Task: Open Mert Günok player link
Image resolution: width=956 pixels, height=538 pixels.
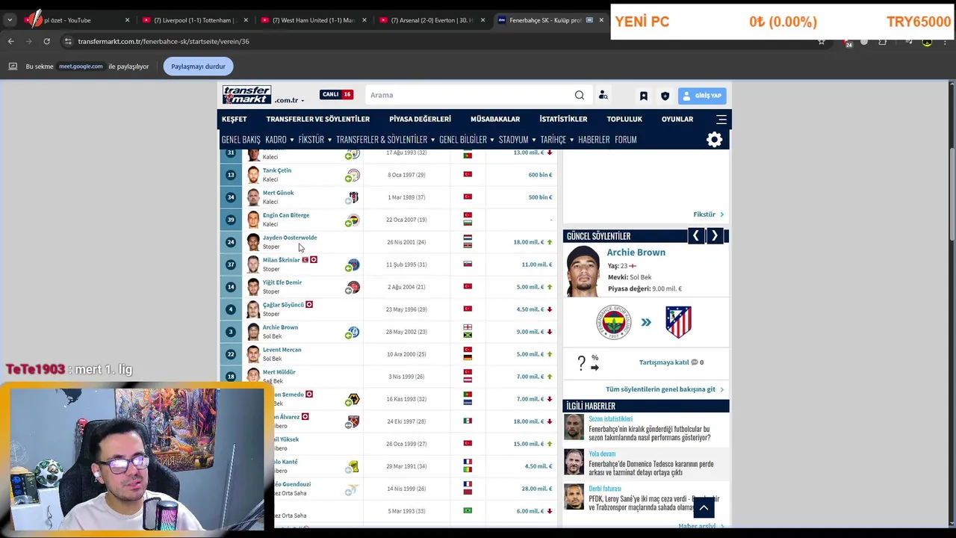Action: pos(278,193)
